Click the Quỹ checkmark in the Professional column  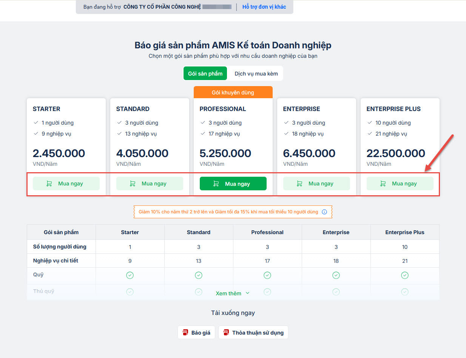click(267, 275)
